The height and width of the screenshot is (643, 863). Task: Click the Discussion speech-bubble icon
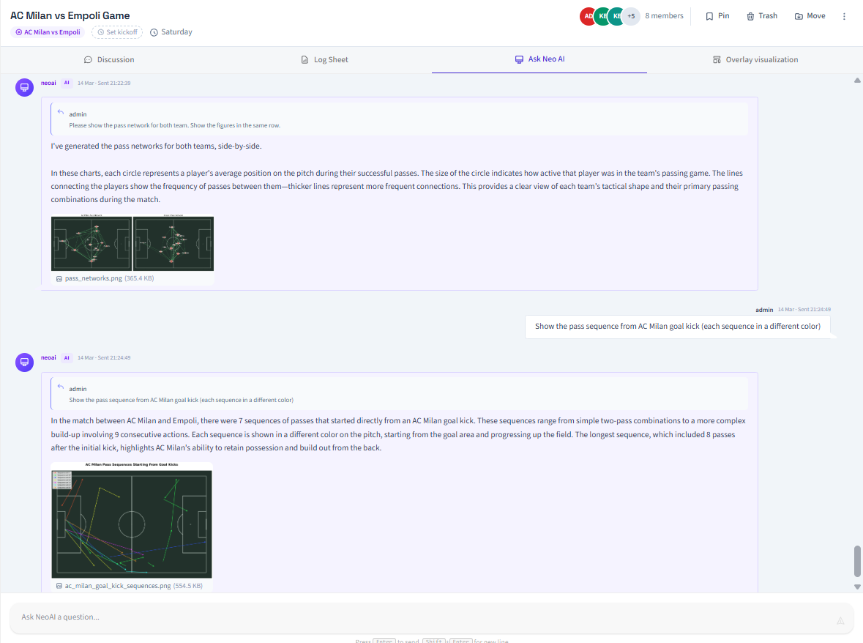tap(88, 59)
